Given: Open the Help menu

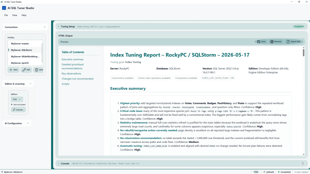Looking at the screenshot, I should (x=24, y=15).
